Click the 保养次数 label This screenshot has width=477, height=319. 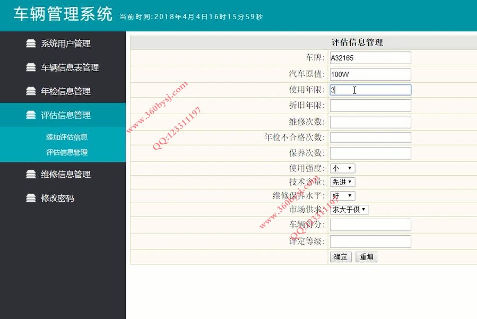point(307,153)
